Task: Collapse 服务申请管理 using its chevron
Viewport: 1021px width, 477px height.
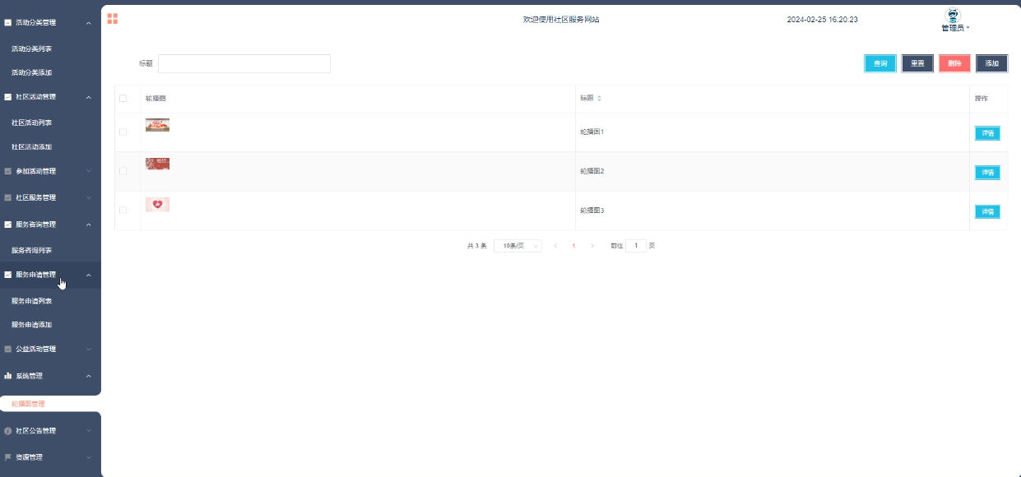Action: coord(89,276)
